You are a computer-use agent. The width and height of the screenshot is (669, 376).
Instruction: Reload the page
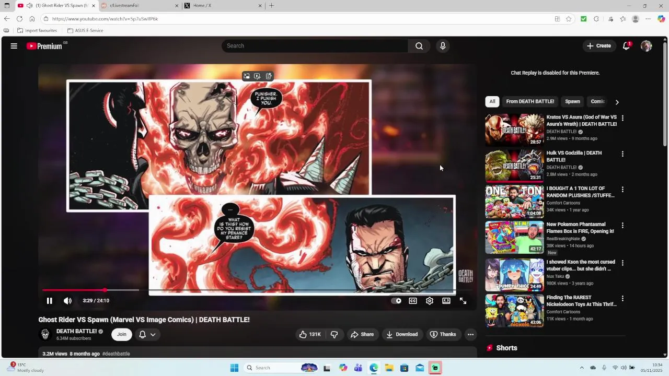(x=19, y=19)
